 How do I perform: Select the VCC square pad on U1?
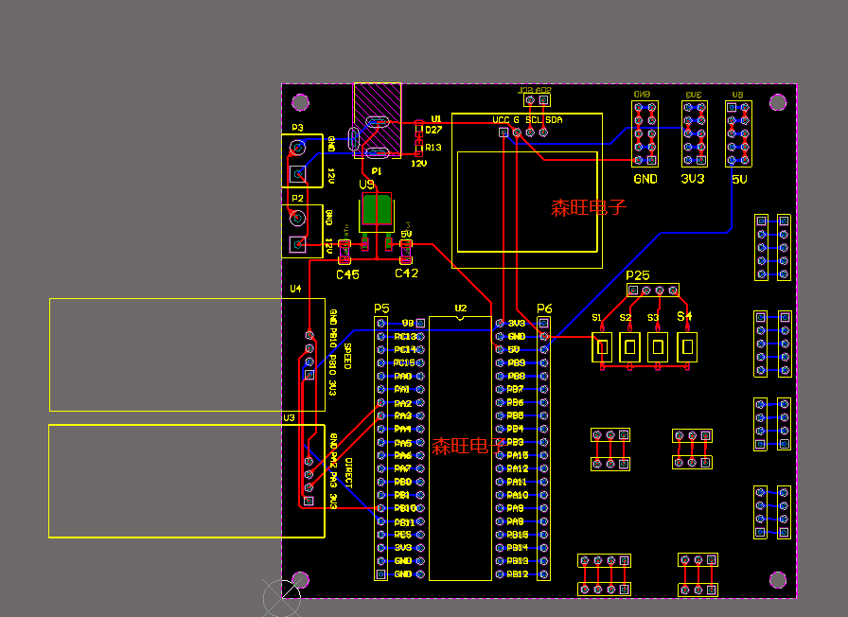click(x=503, y=132)
